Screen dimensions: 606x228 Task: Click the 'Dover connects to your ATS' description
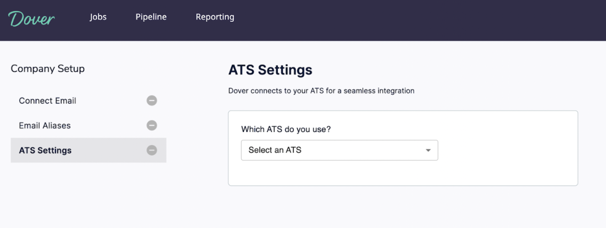(321, 91)
